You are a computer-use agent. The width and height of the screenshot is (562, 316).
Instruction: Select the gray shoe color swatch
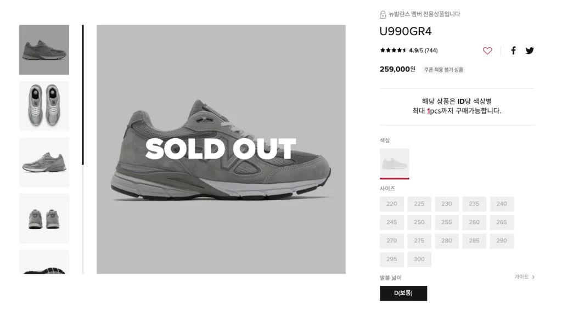tap(395, 163)
